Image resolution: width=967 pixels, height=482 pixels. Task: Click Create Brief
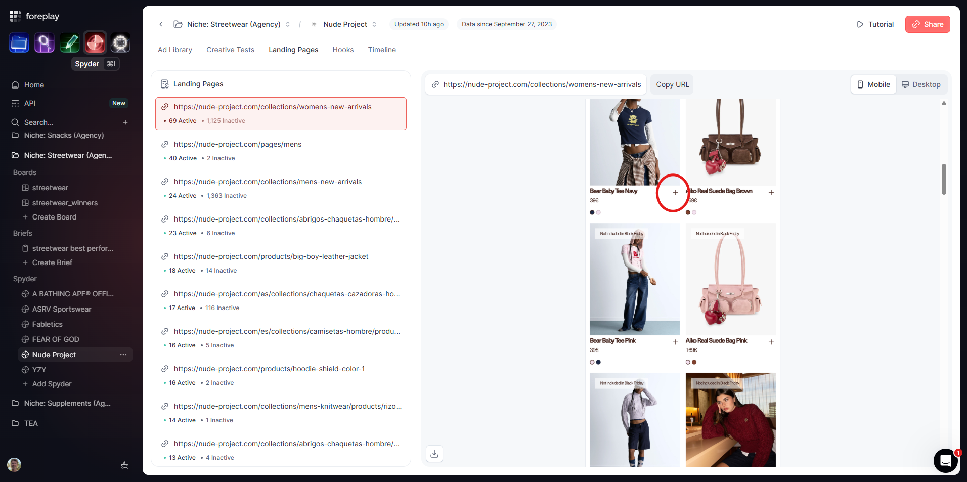(52, 262)
